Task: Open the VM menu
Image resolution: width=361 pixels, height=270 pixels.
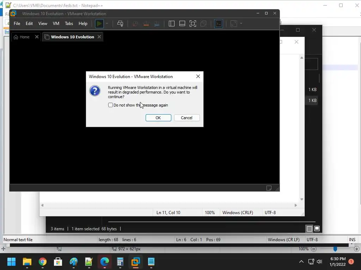Action: pos(56,24)
